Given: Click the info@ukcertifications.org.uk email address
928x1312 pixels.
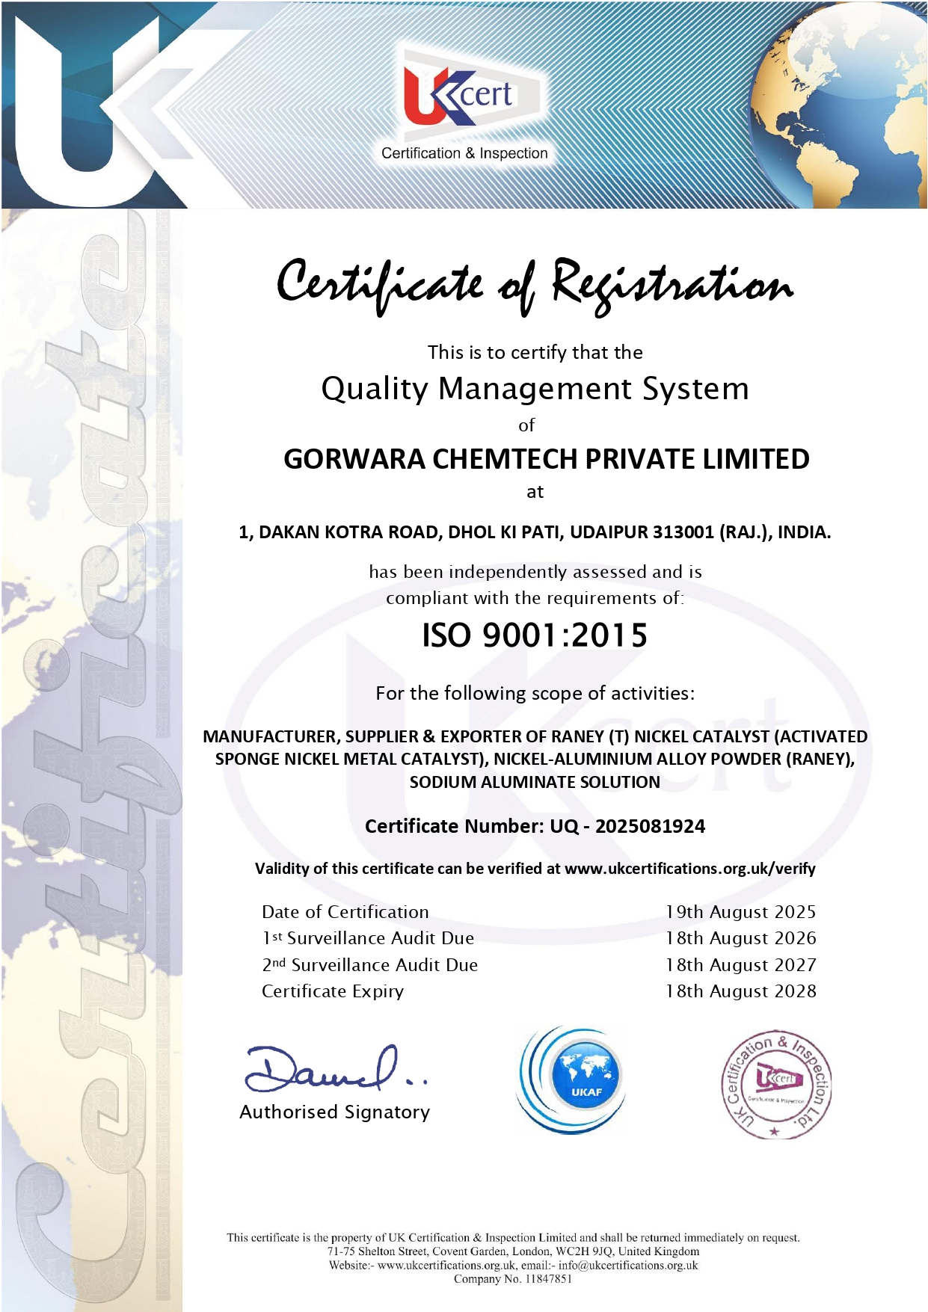Looking at the screenshot, I should pyautogui.click(x=627, y=1266).
